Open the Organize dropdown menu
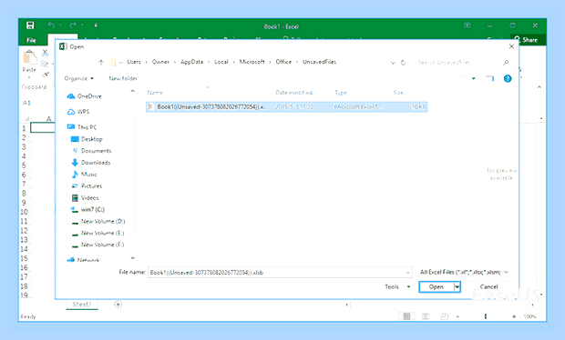Viewport: 565px width, 340px height. coord(79,78)
